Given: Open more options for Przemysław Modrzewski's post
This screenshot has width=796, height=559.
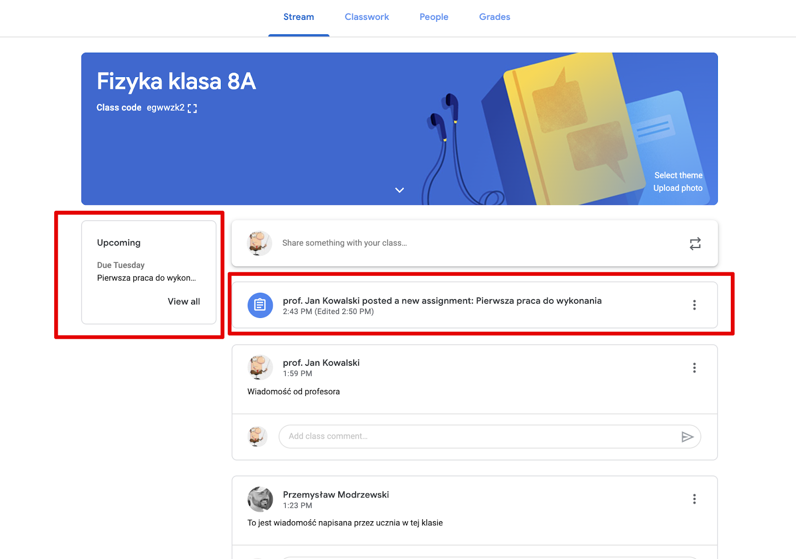Looking at the screenshot, I should coord(695,499).
